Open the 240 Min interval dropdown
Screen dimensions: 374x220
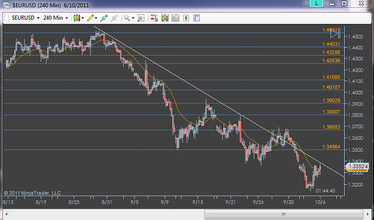click(x=56, y=18)
